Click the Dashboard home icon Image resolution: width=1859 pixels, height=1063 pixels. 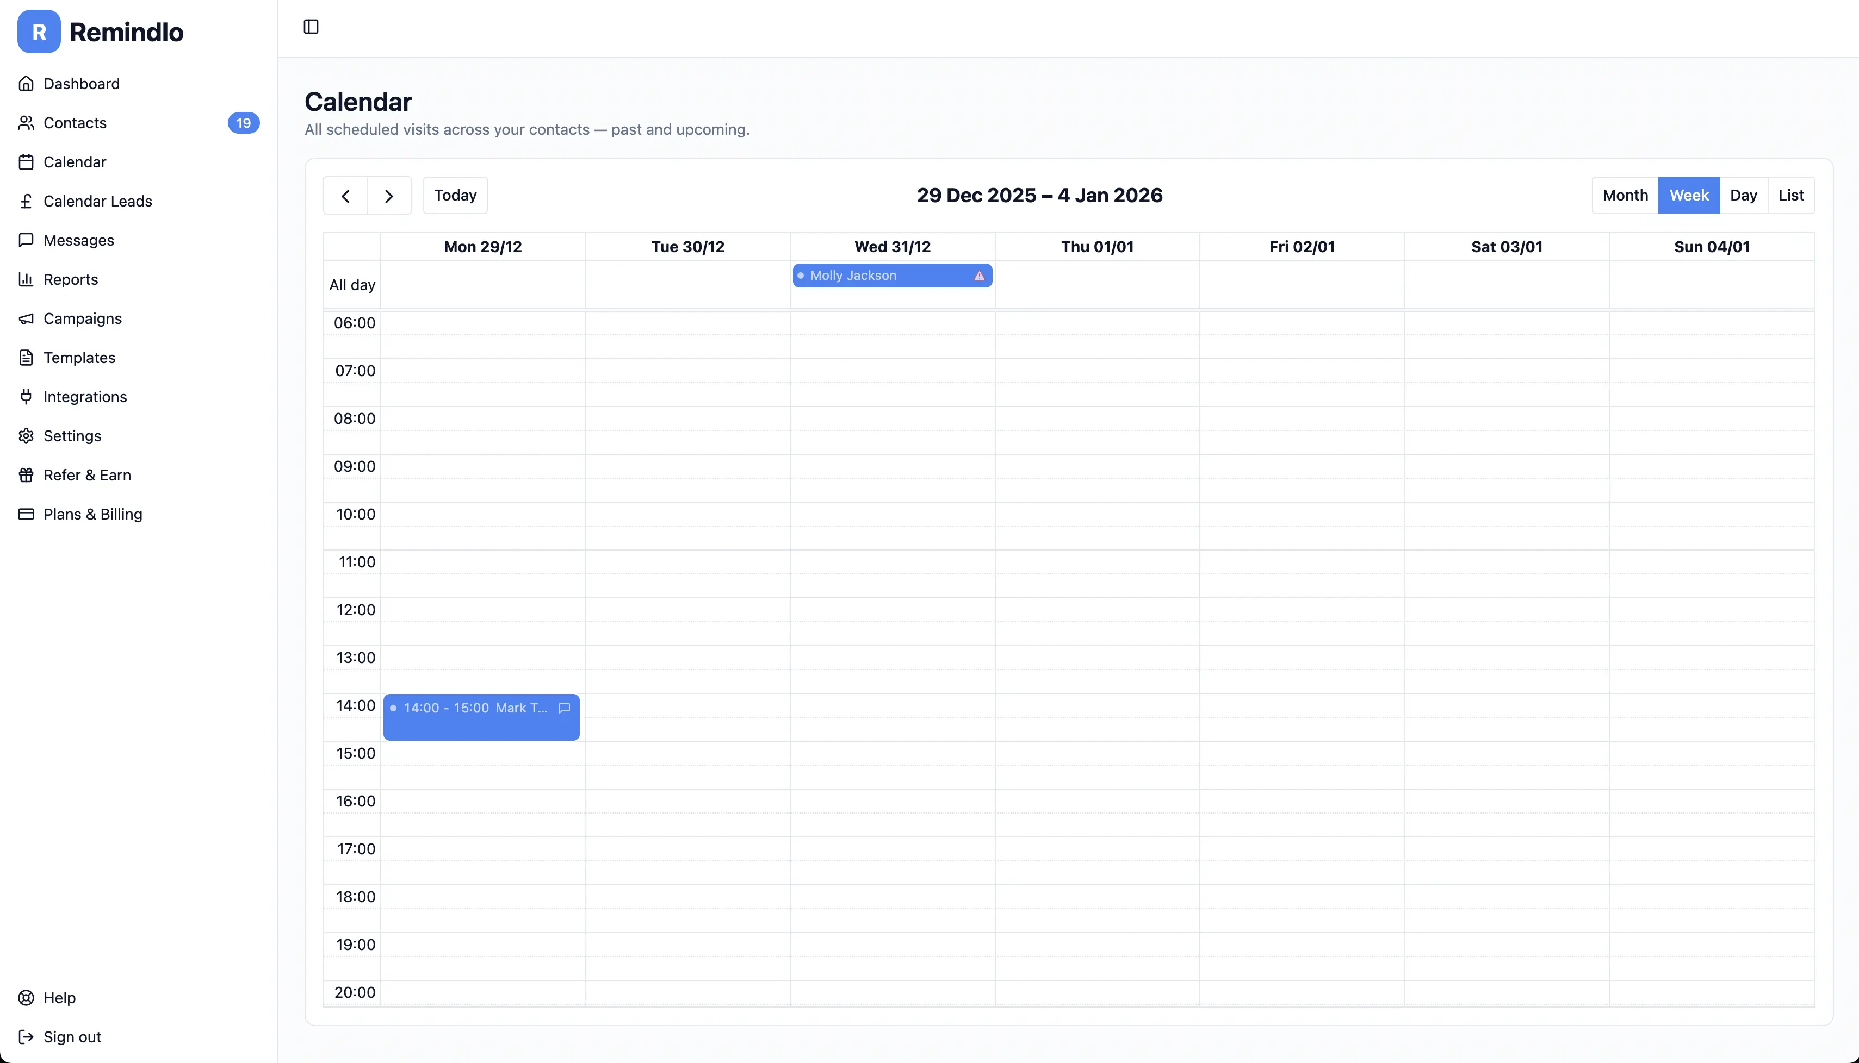coord(26,83)
